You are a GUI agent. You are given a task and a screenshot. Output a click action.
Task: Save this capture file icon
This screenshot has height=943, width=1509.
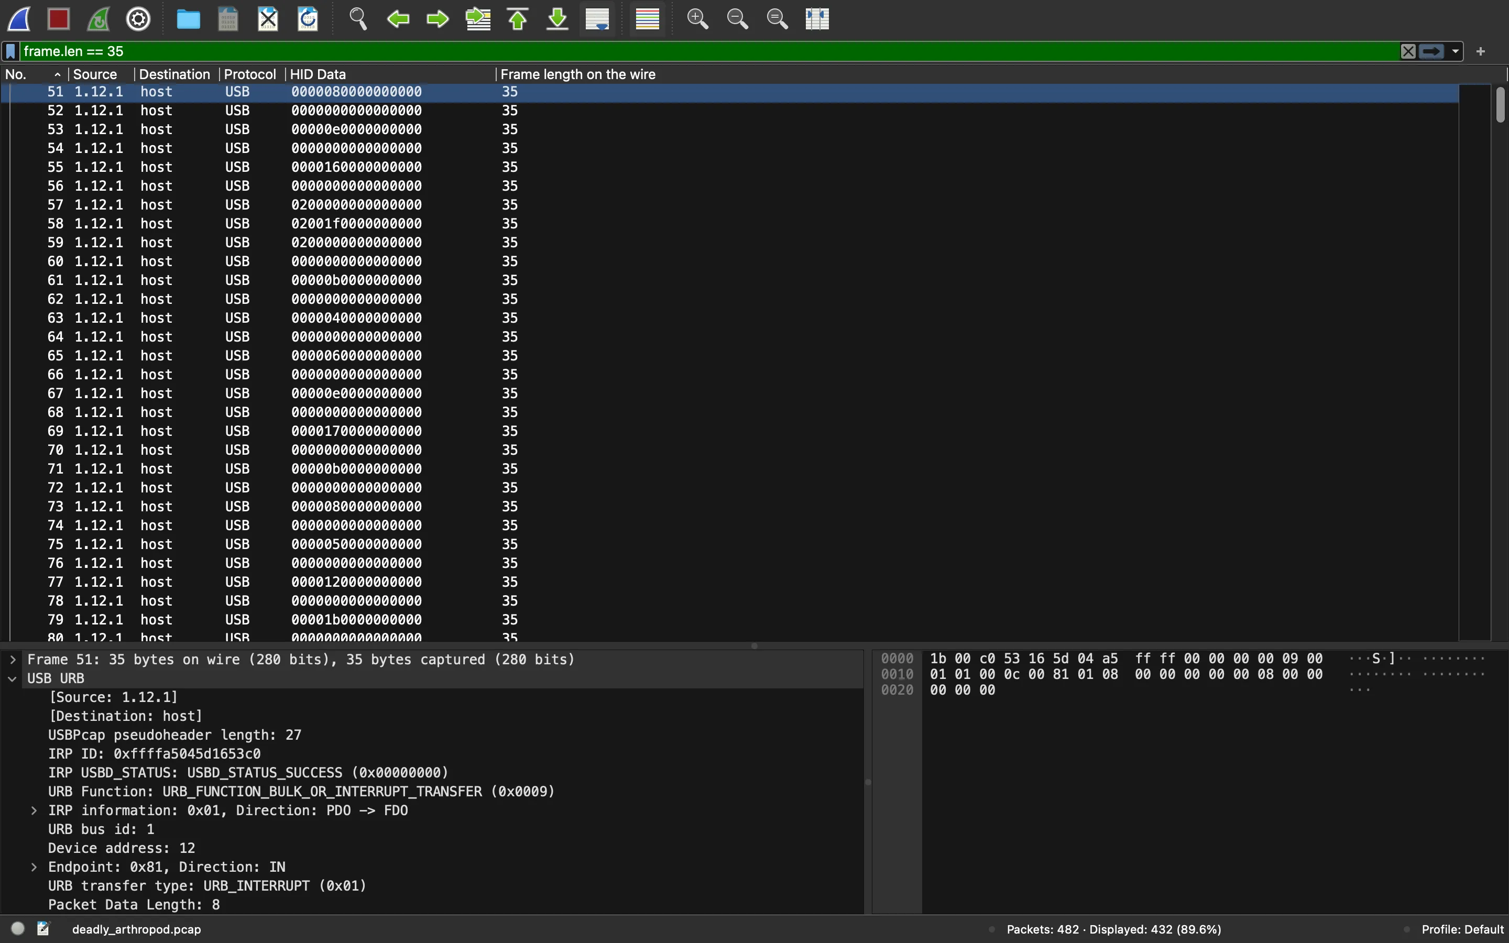(228, 19)
